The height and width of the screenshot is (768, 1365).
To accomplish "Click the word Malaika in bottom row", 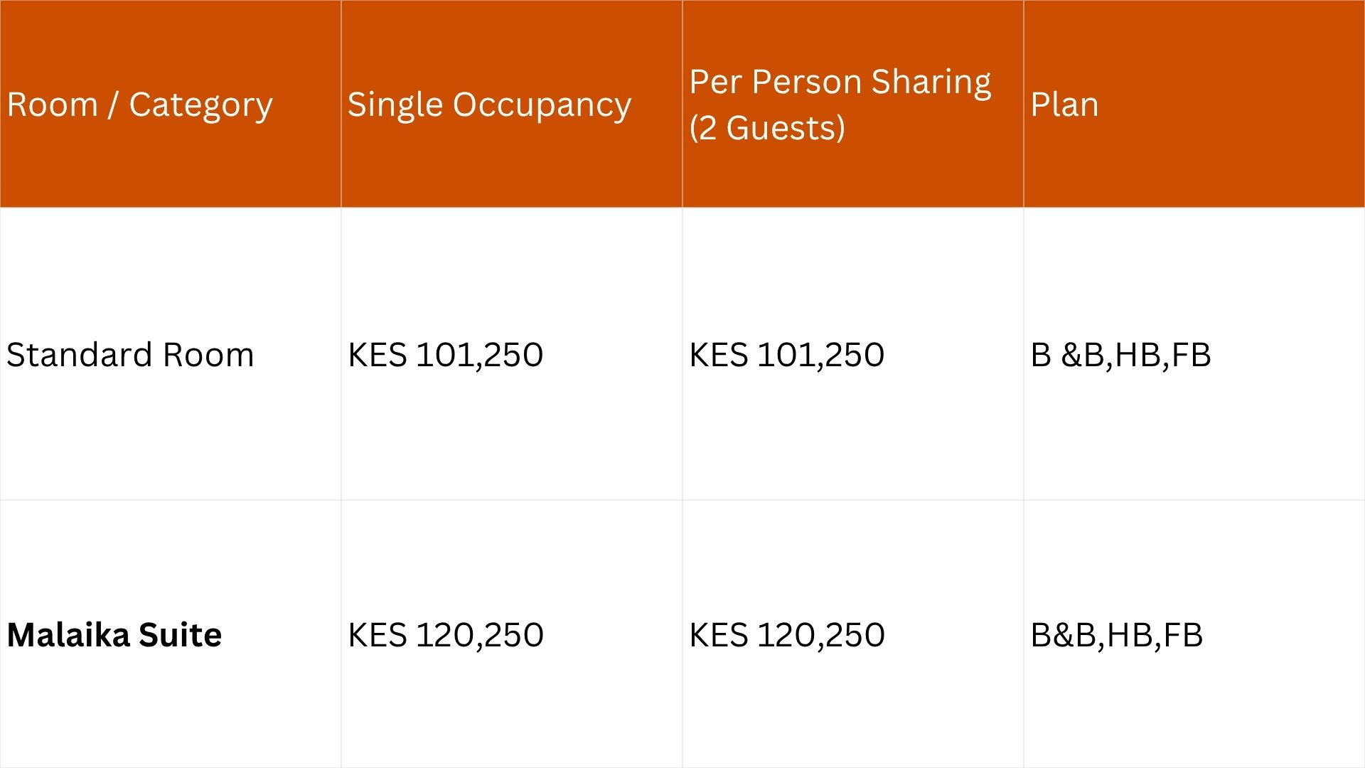I will click(x=68, y=635).
